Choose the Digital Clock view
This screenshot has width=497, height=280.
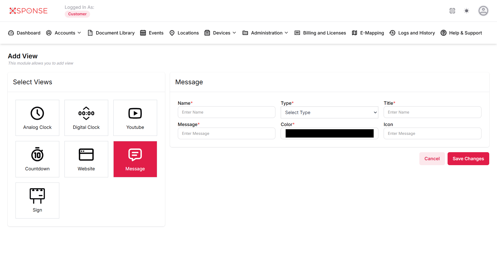(x=86, y=118)
